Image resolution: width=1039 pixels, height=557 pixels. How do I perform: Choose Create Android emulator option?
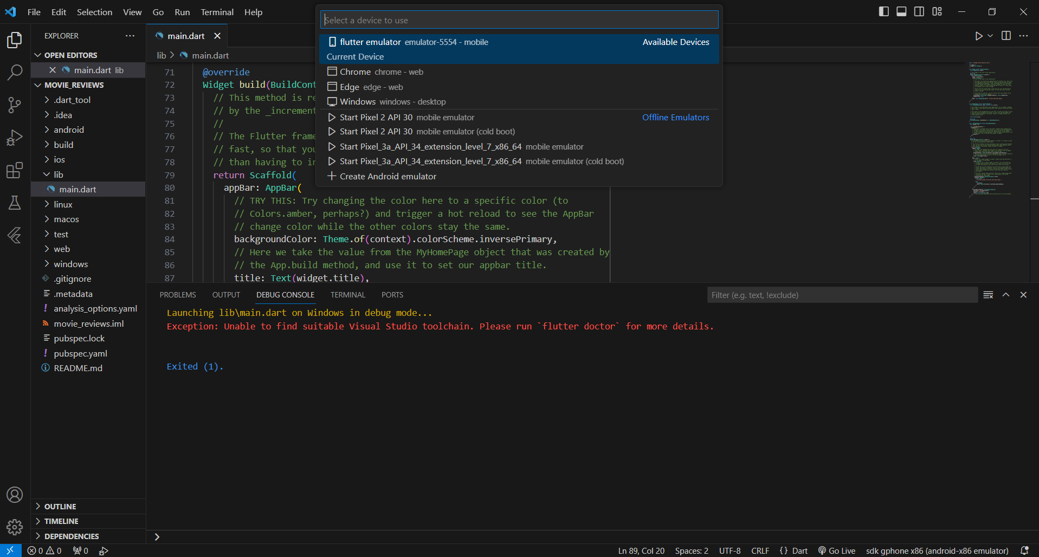point(519,177)
